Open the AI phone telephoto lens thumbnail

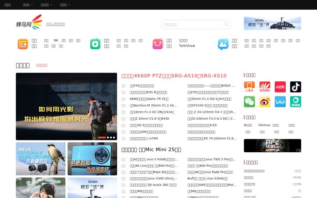(x=92, y=159)
